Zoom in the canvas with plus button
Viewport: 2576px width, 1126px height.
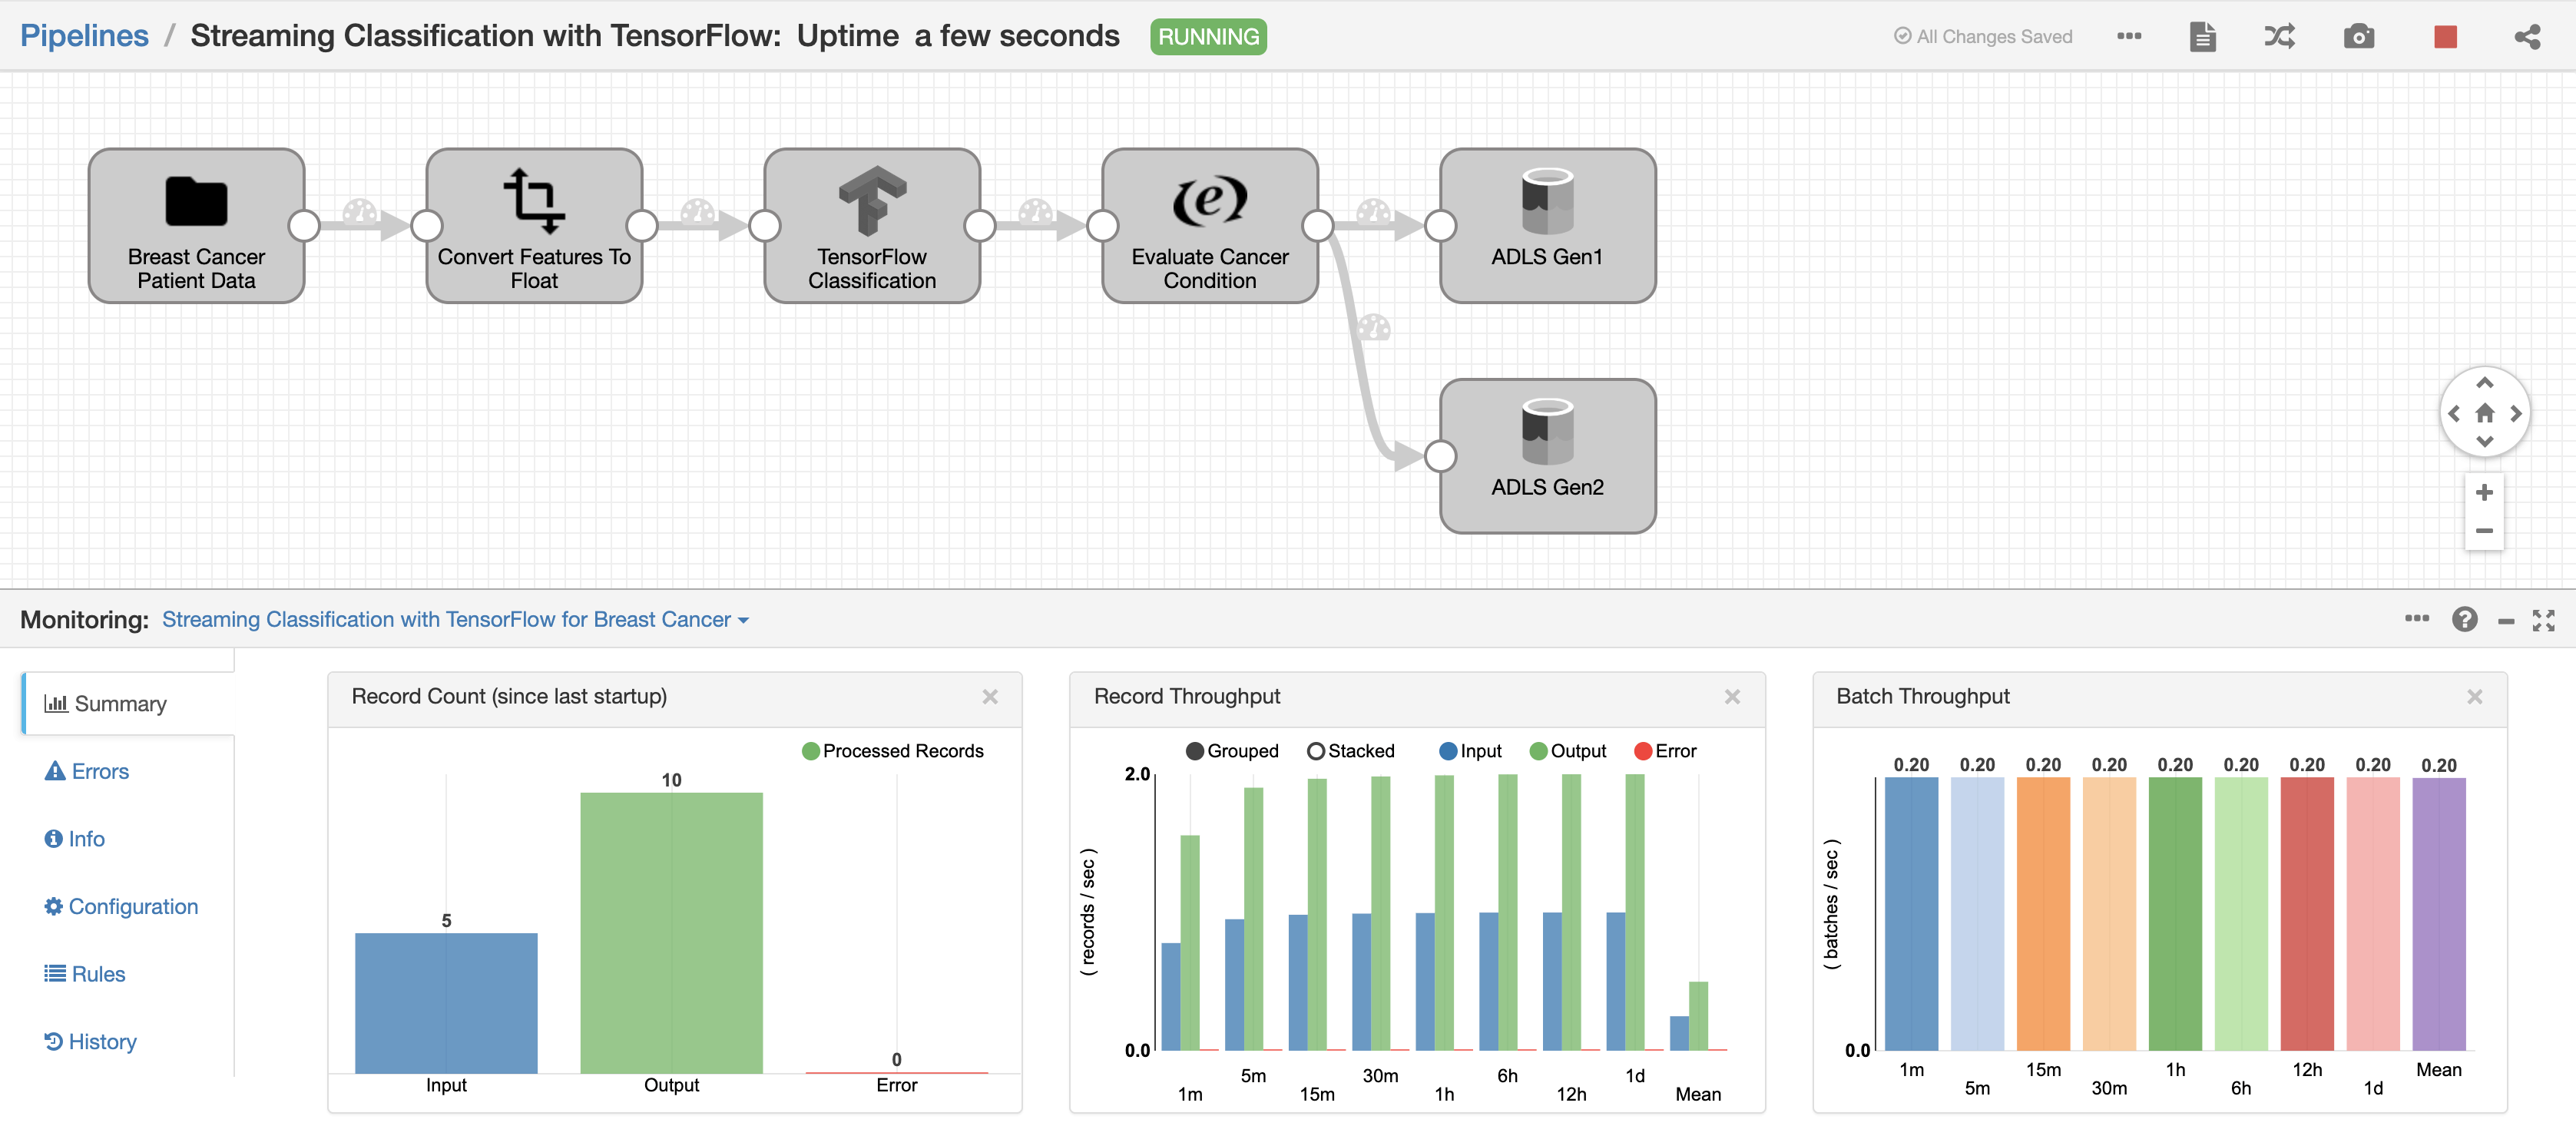click(2484, 492)
